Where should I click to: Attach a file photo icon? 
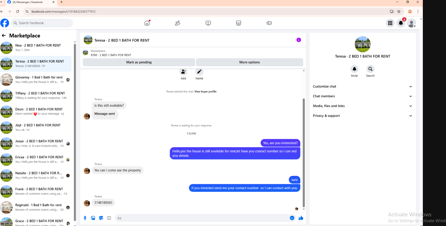coord(93,218)
